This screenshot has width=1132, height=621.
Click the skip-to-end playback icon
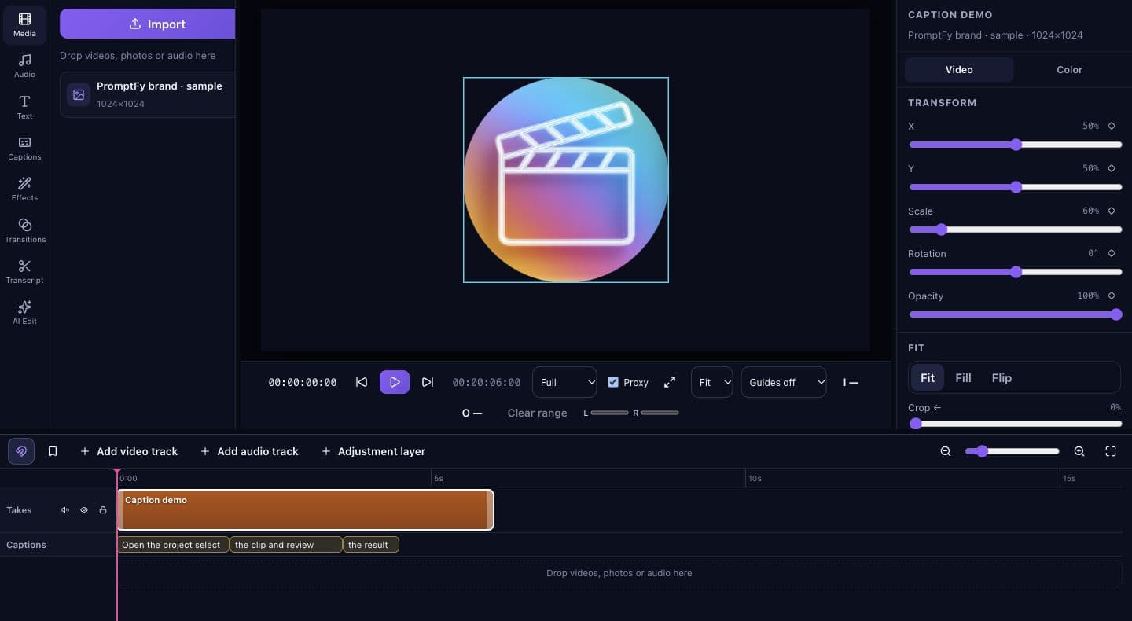click(x=428, y=382)
